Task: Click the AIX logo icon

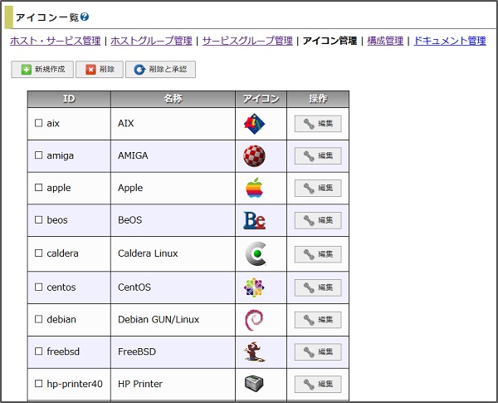Action: [x=255, y=124]
